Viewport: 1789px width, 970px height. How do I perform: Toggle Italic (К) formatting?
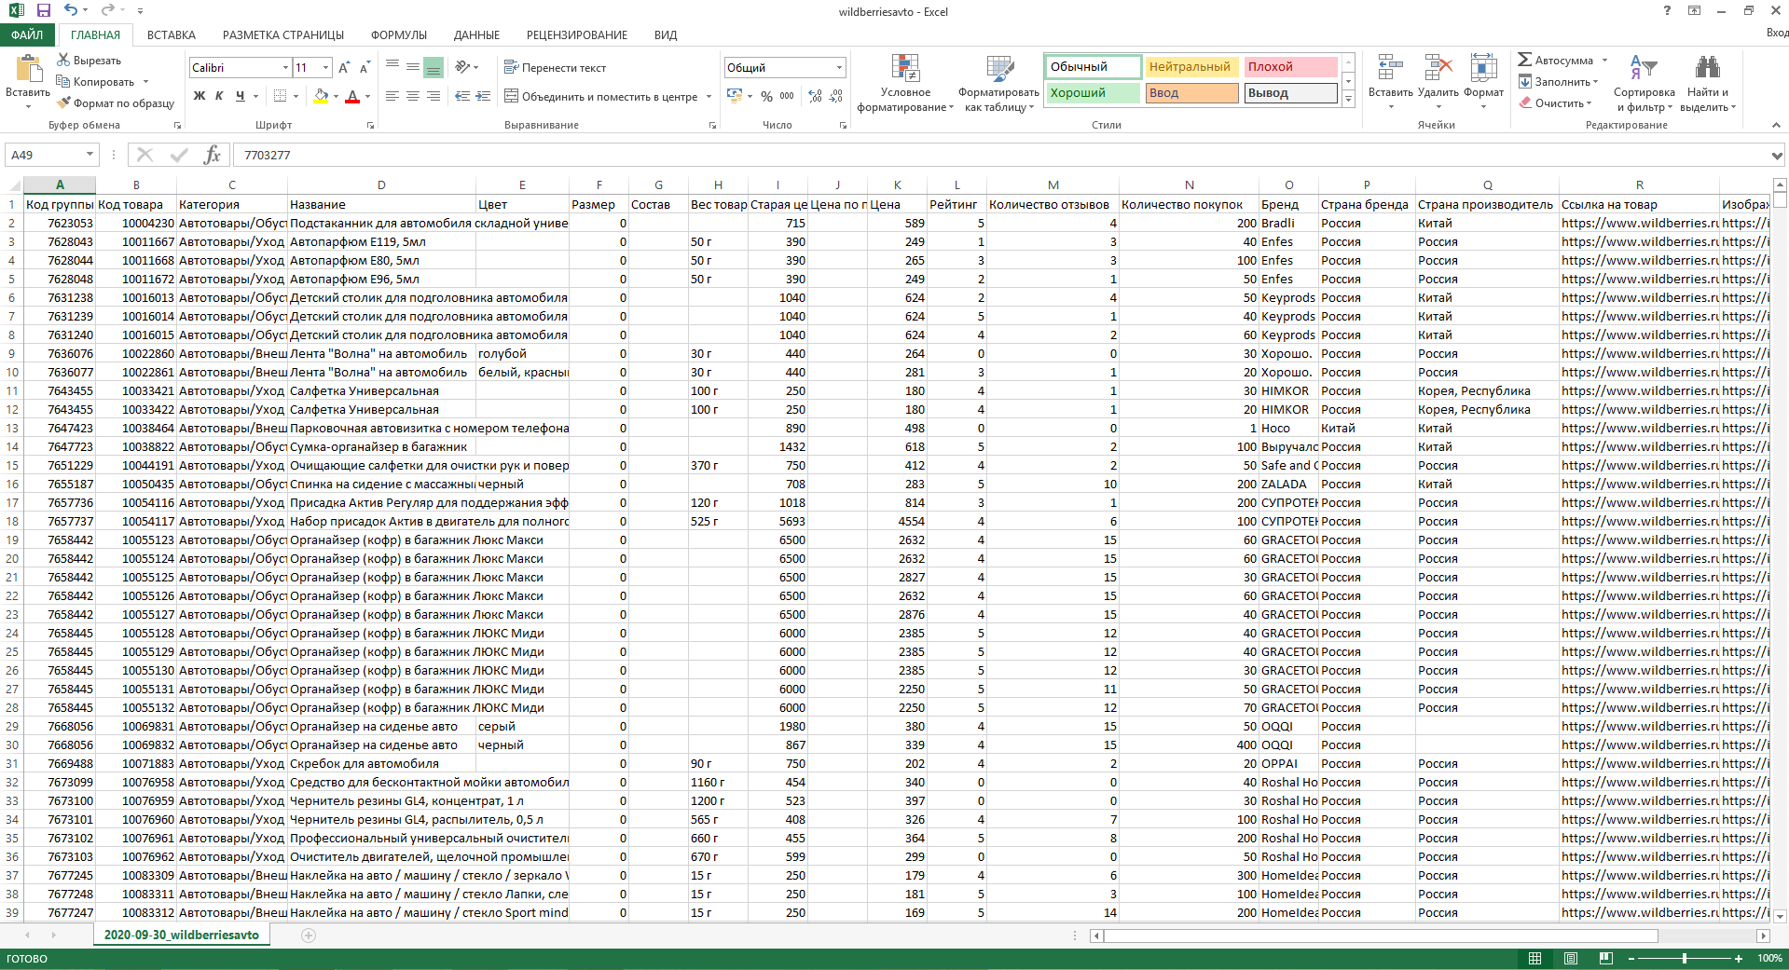click(219, 96)
